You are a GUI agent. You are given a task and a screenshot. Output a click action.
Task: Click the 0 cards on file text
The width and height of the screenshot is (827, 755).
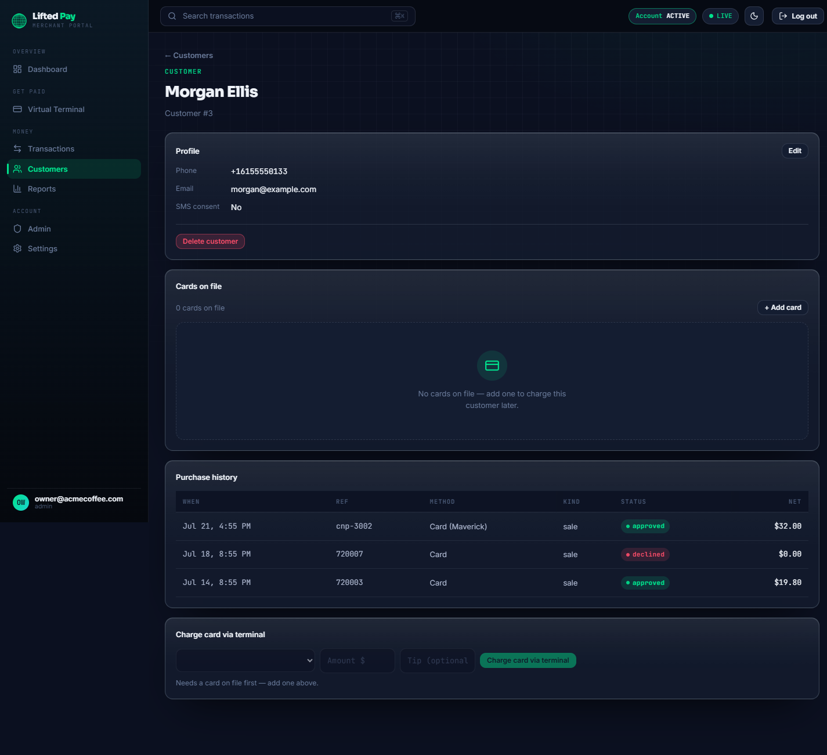click(200, 308)
